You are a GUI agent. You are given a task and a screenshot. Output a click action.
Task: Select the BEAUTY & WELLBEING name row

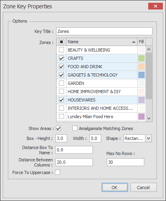coord(102,50)
